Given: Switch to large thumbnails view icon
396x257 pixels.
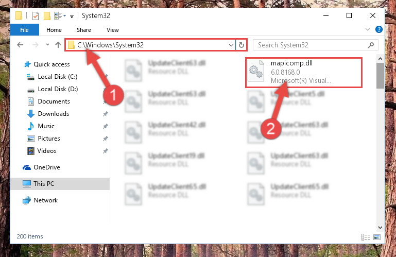Looking at the screenshot, I should tap(377, 237).
